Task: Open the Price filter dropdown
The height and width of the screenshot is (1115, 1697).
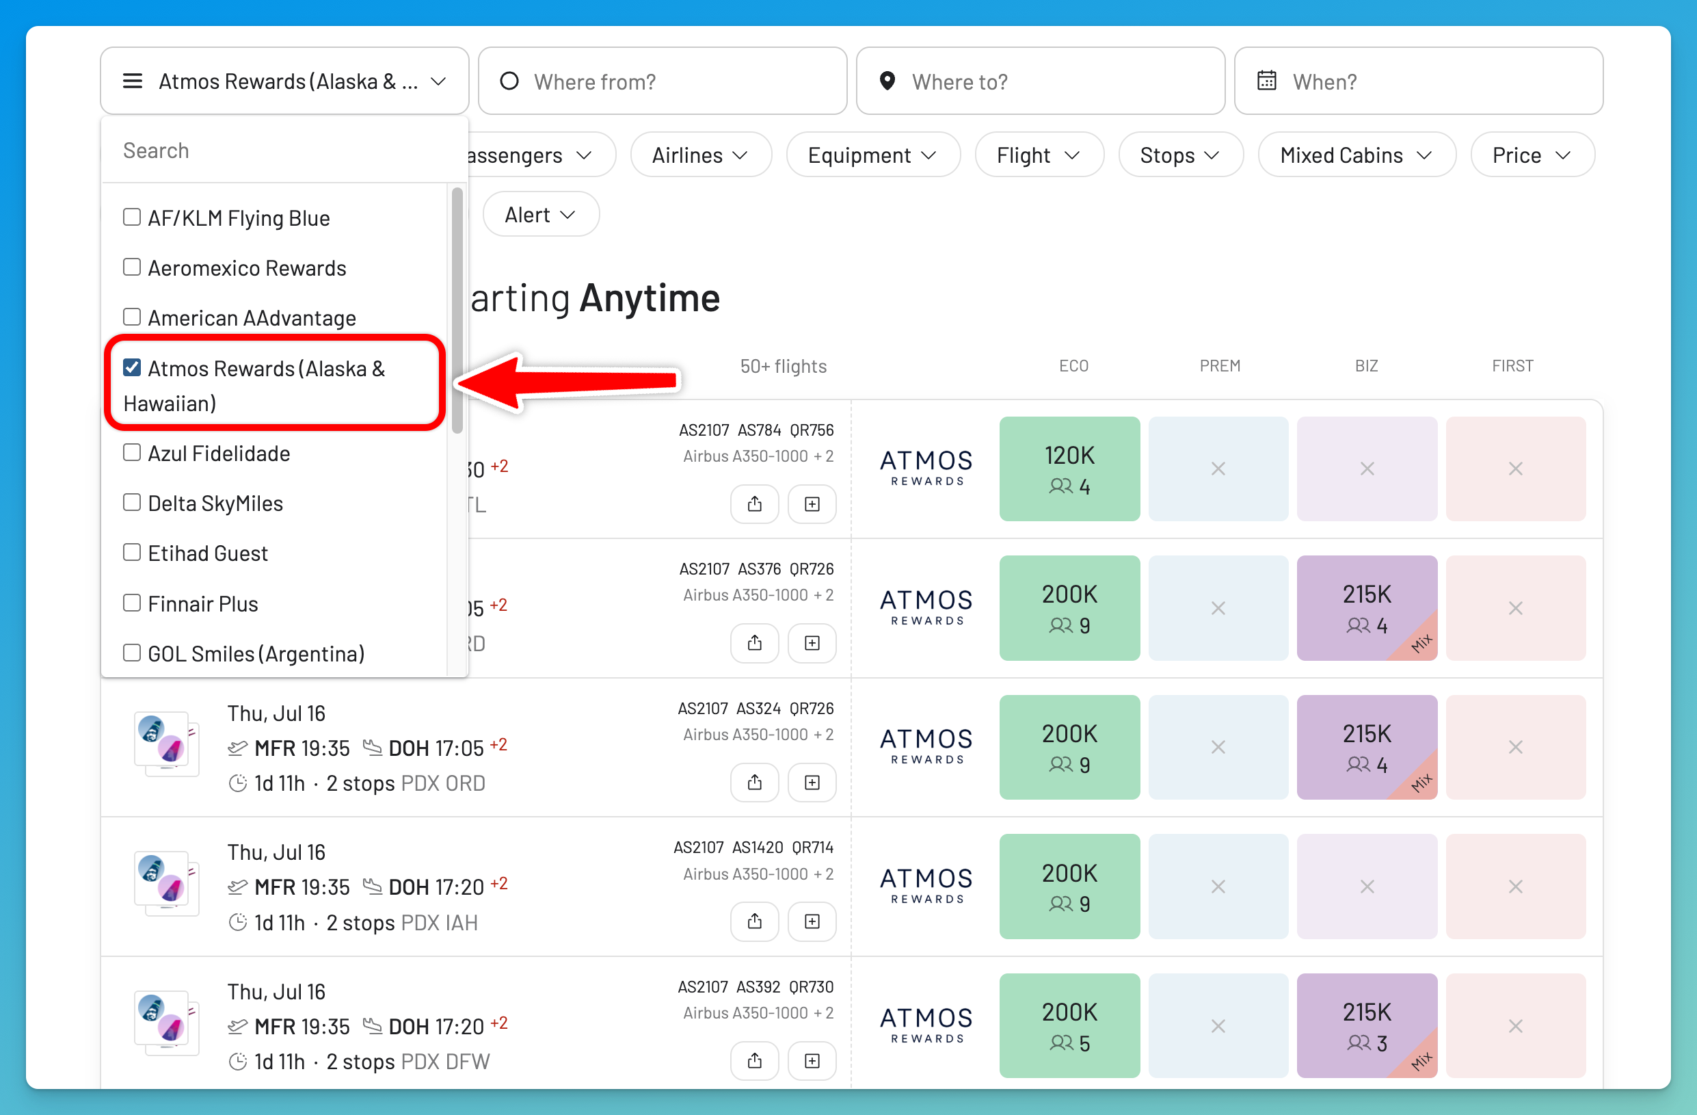Action: click(x=1532, y=155)
